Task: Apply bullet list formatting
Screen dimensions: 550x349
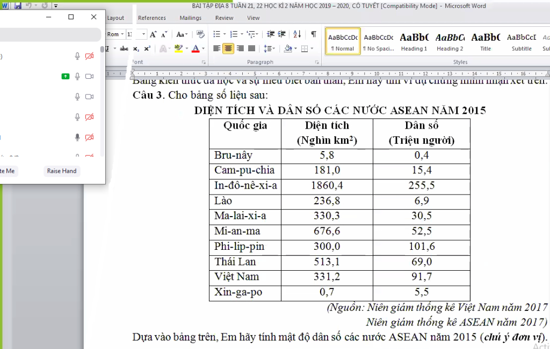Action: point(217,34)
